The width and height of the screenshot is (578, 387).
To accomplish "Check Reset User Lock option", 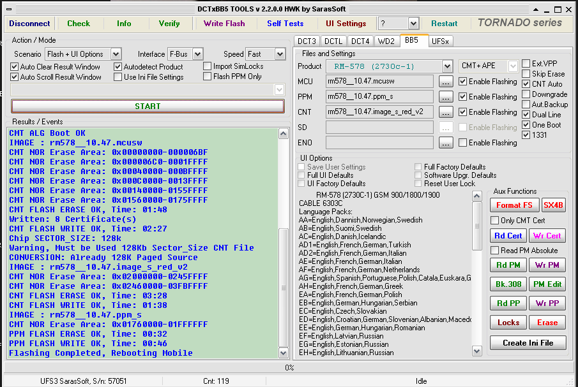I will (x=418, y=184).
